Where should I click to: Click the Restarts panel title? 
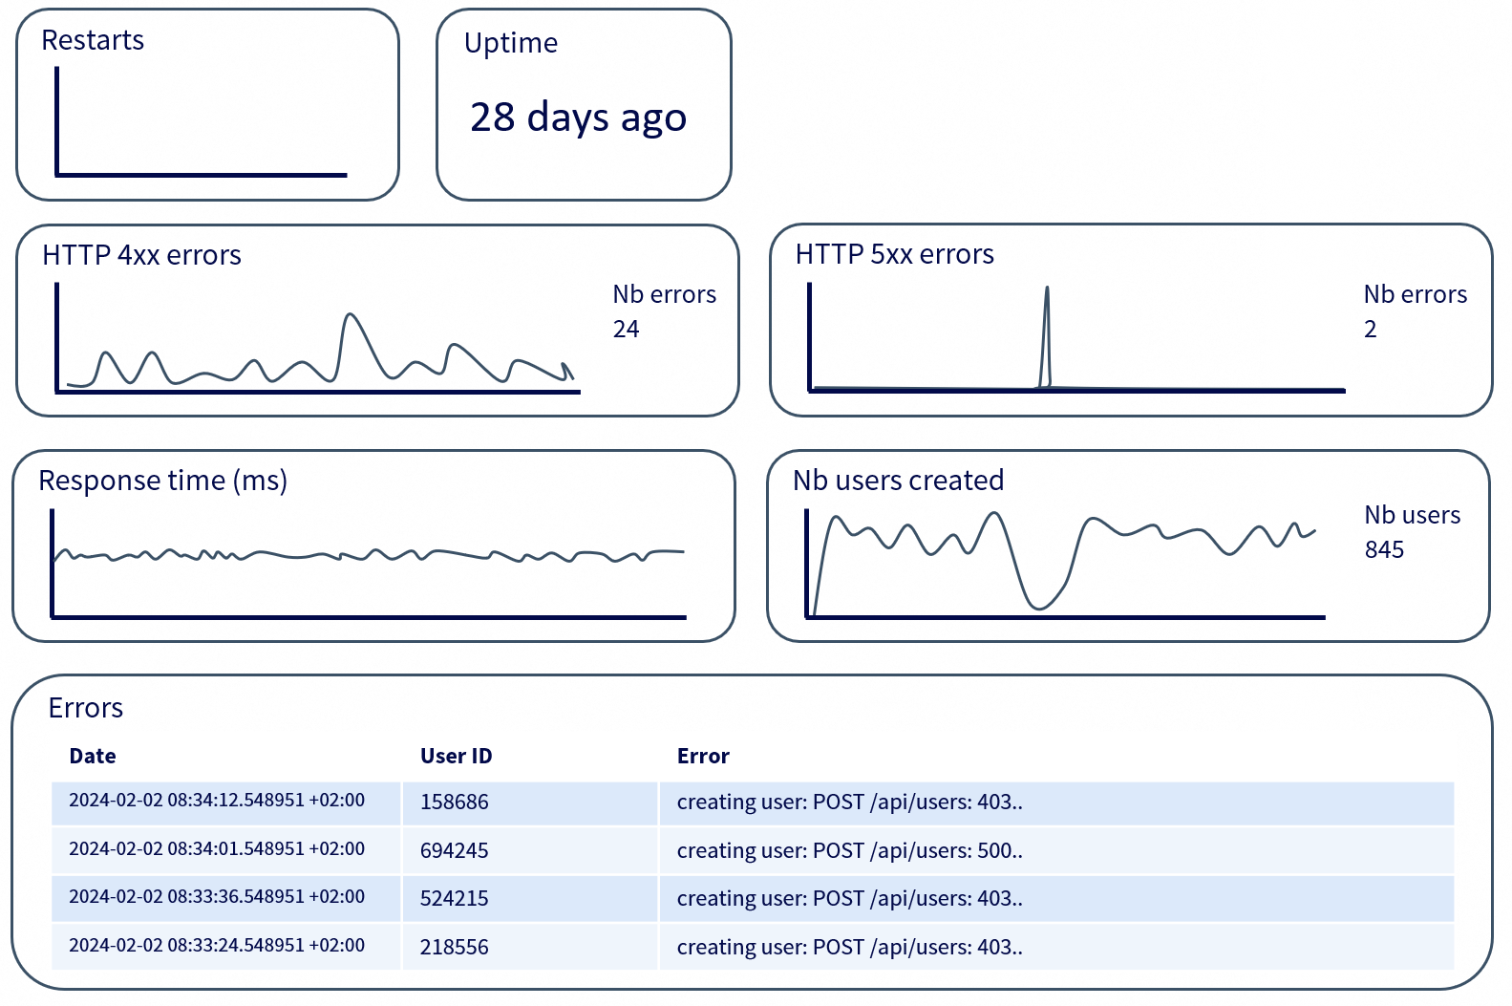point(93,40)
